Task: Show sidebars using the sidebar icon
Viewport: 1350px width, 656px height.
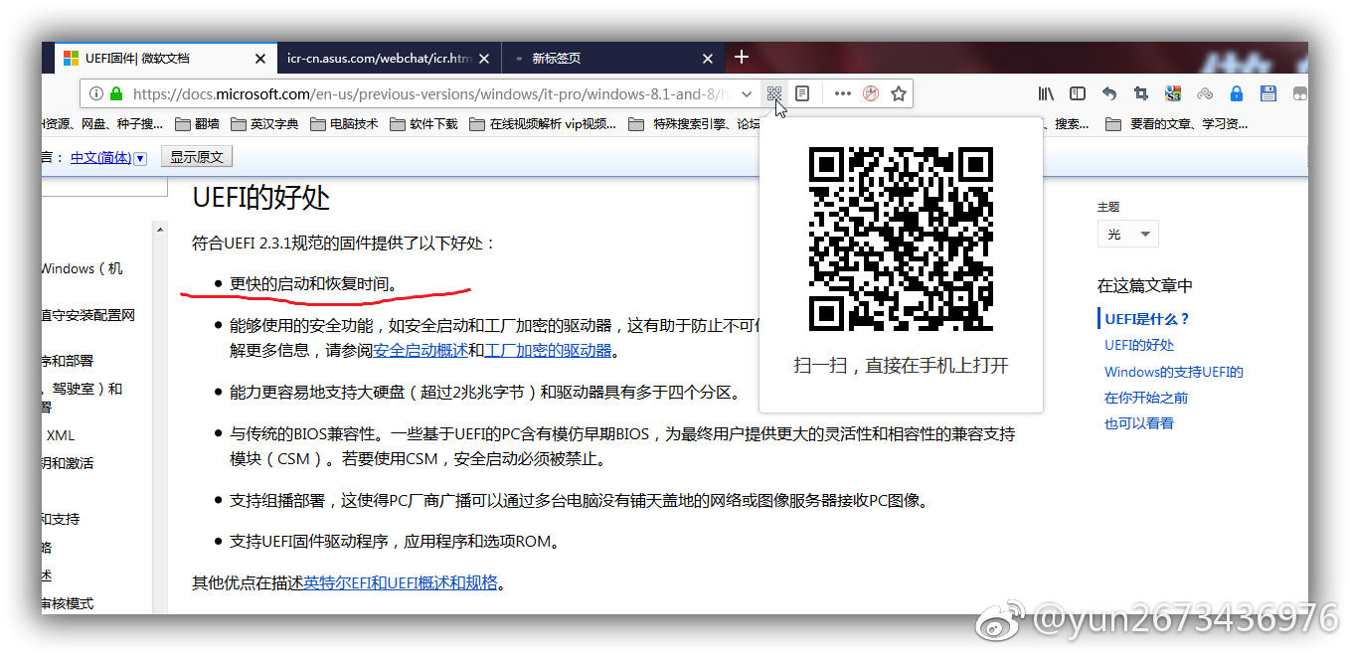Action: pos(1078,93)
